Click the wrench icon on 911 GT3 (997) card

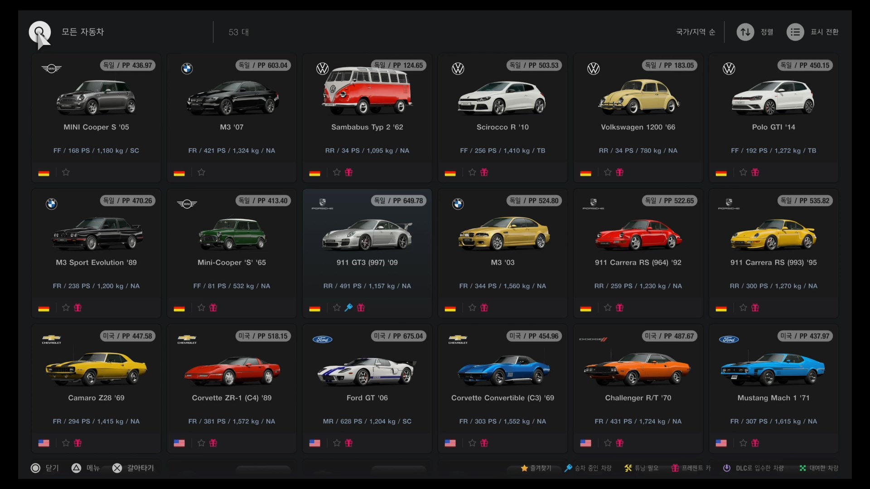[348, 307]
